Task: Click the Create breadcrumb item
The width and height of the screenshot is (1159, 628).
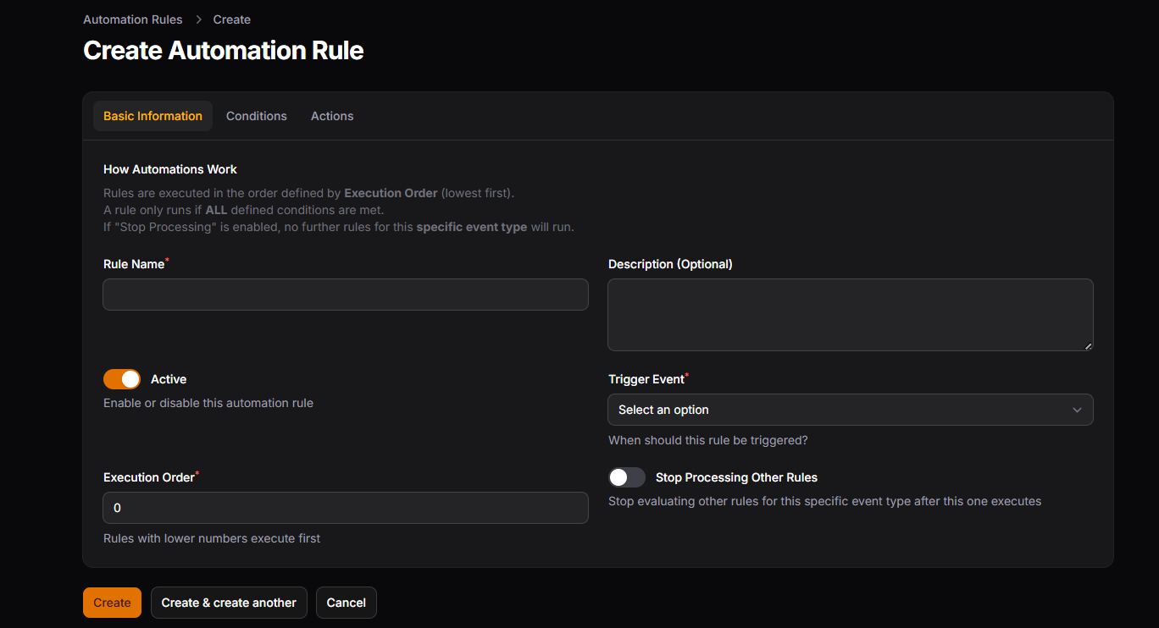Action: pyautogui.click(x=231, y=19)
